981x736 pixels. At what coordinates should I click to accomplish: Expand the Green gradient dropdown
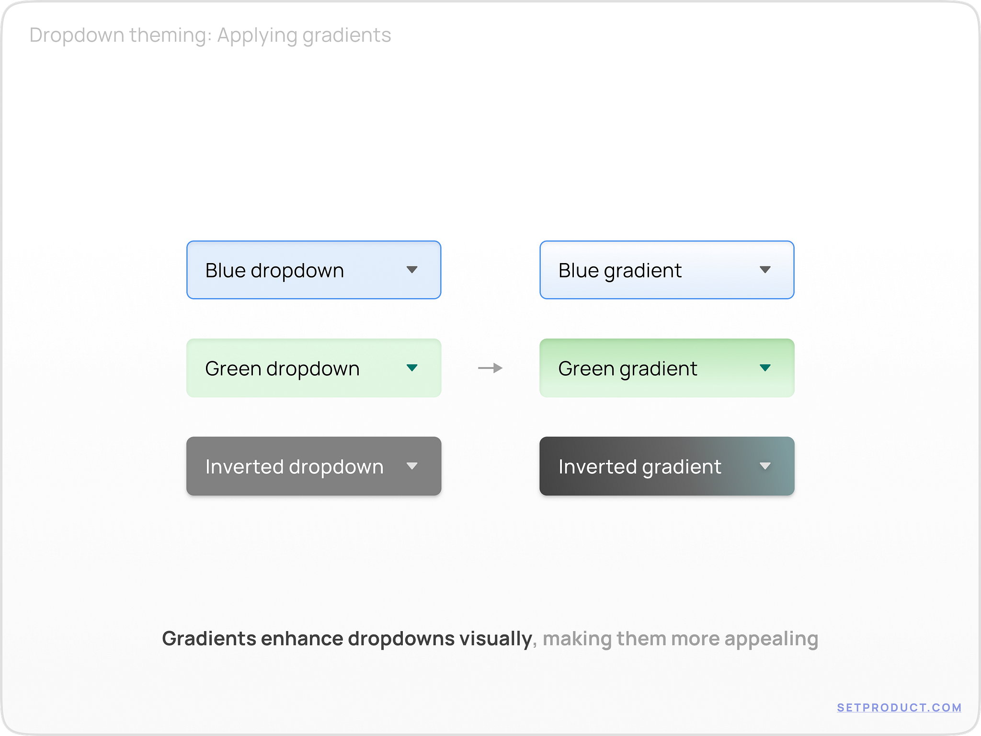[667, 368]
